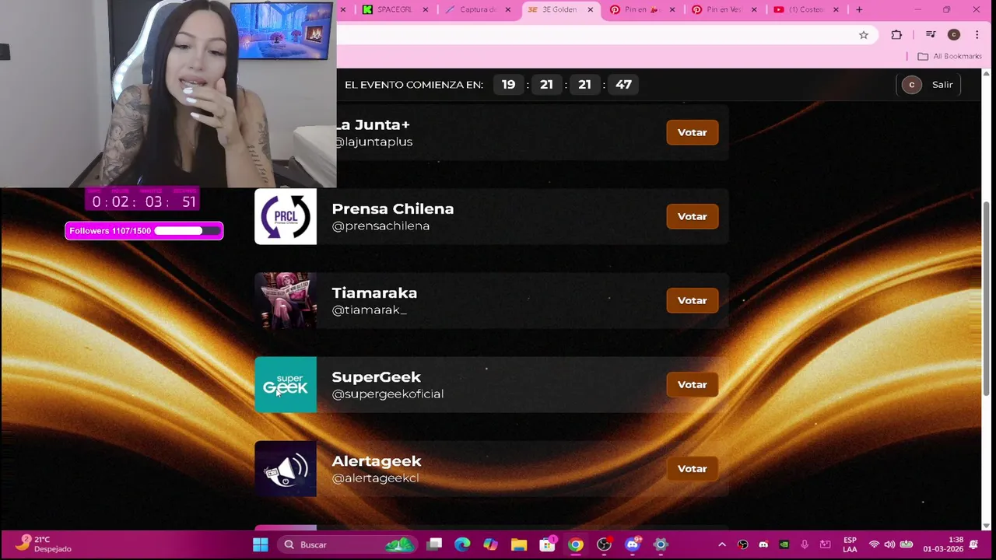Click the 'EL EVENTO COMIENZA EN:' countdown label
This screenshot has height=560, width=996.
tap(414, 85)
